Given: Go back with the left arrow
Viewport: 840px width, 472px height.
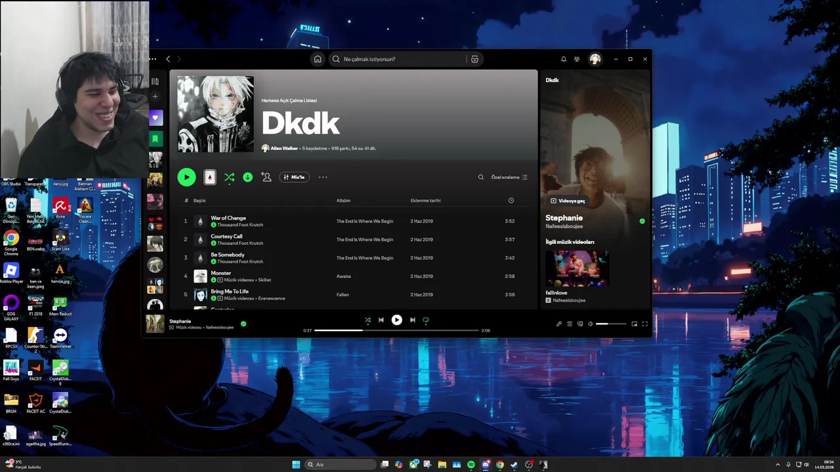Looking at the screenshot, I should [x=168, y=59].
